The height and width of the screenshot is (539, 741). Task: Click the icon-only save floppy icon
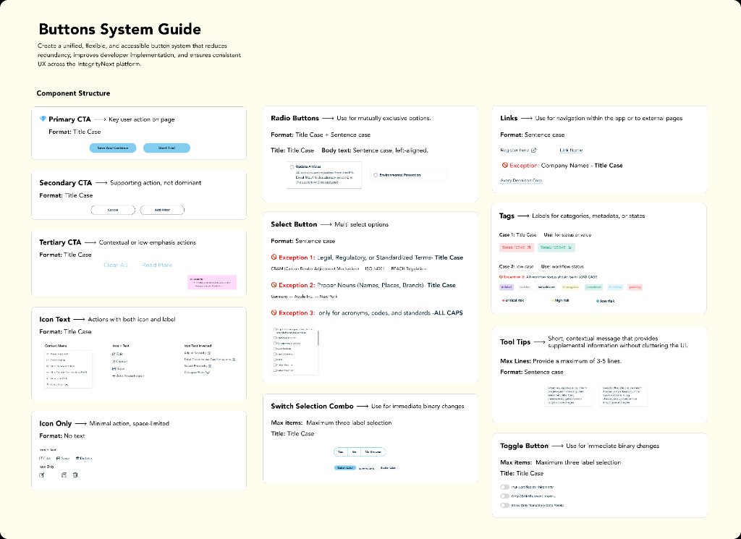pyautogui.click(x=64, y=475)
